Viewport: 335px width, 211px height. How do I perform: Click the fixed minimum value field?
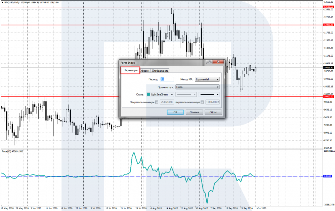pos(167,102)
